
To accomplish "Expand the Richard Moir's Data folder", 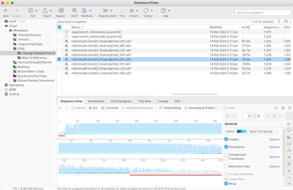I will (10, 71).
